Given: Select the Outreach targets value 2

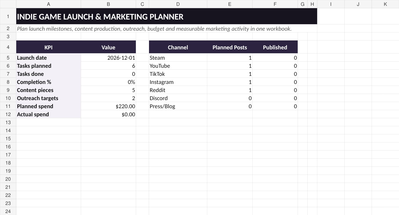Looking at the screenshot, I should (x=108, y=98).
